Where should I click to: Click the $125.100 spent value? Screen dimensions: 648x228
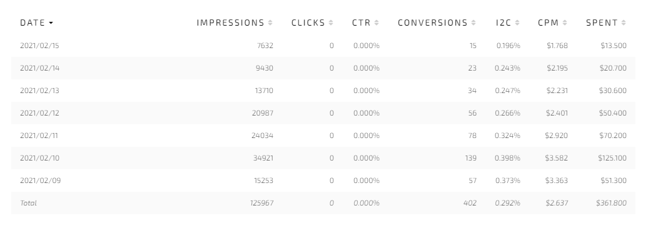point(612,158)
